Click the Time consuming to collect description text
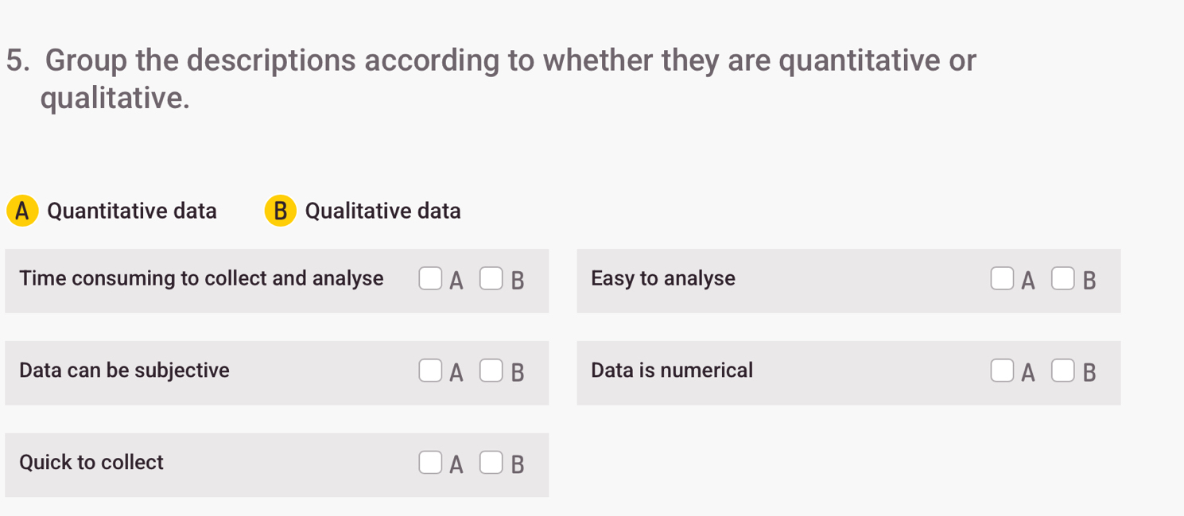This screenshot has height=516, width=1184. 201,278
